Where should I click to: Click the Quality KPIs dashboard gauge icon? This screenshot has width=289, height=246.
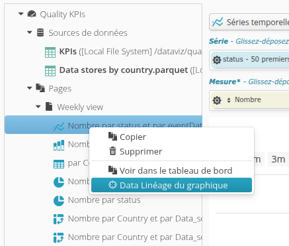click(32, 14)
